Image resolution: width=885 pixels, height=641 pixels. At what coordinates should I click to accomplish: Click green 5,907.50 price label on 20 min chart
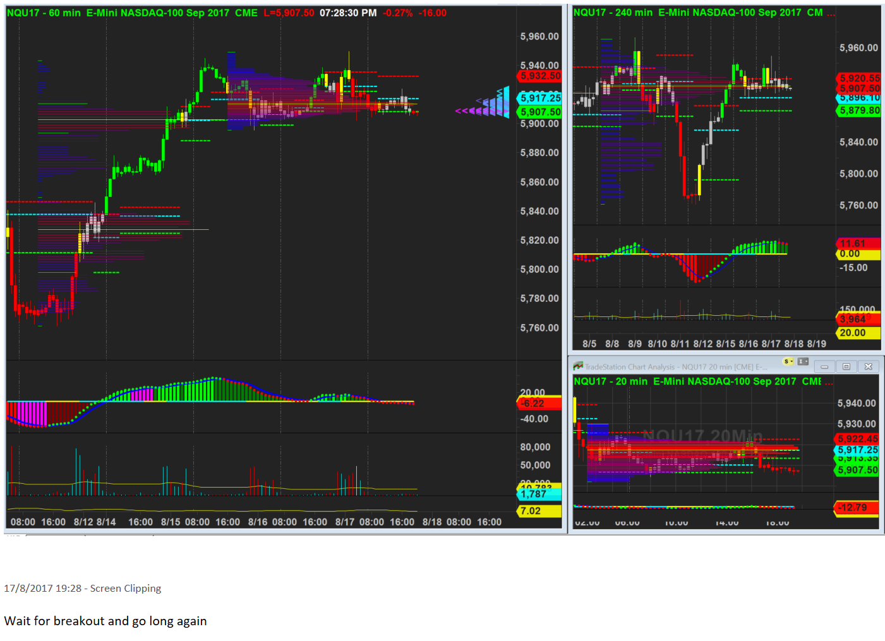tap(857, 470)
